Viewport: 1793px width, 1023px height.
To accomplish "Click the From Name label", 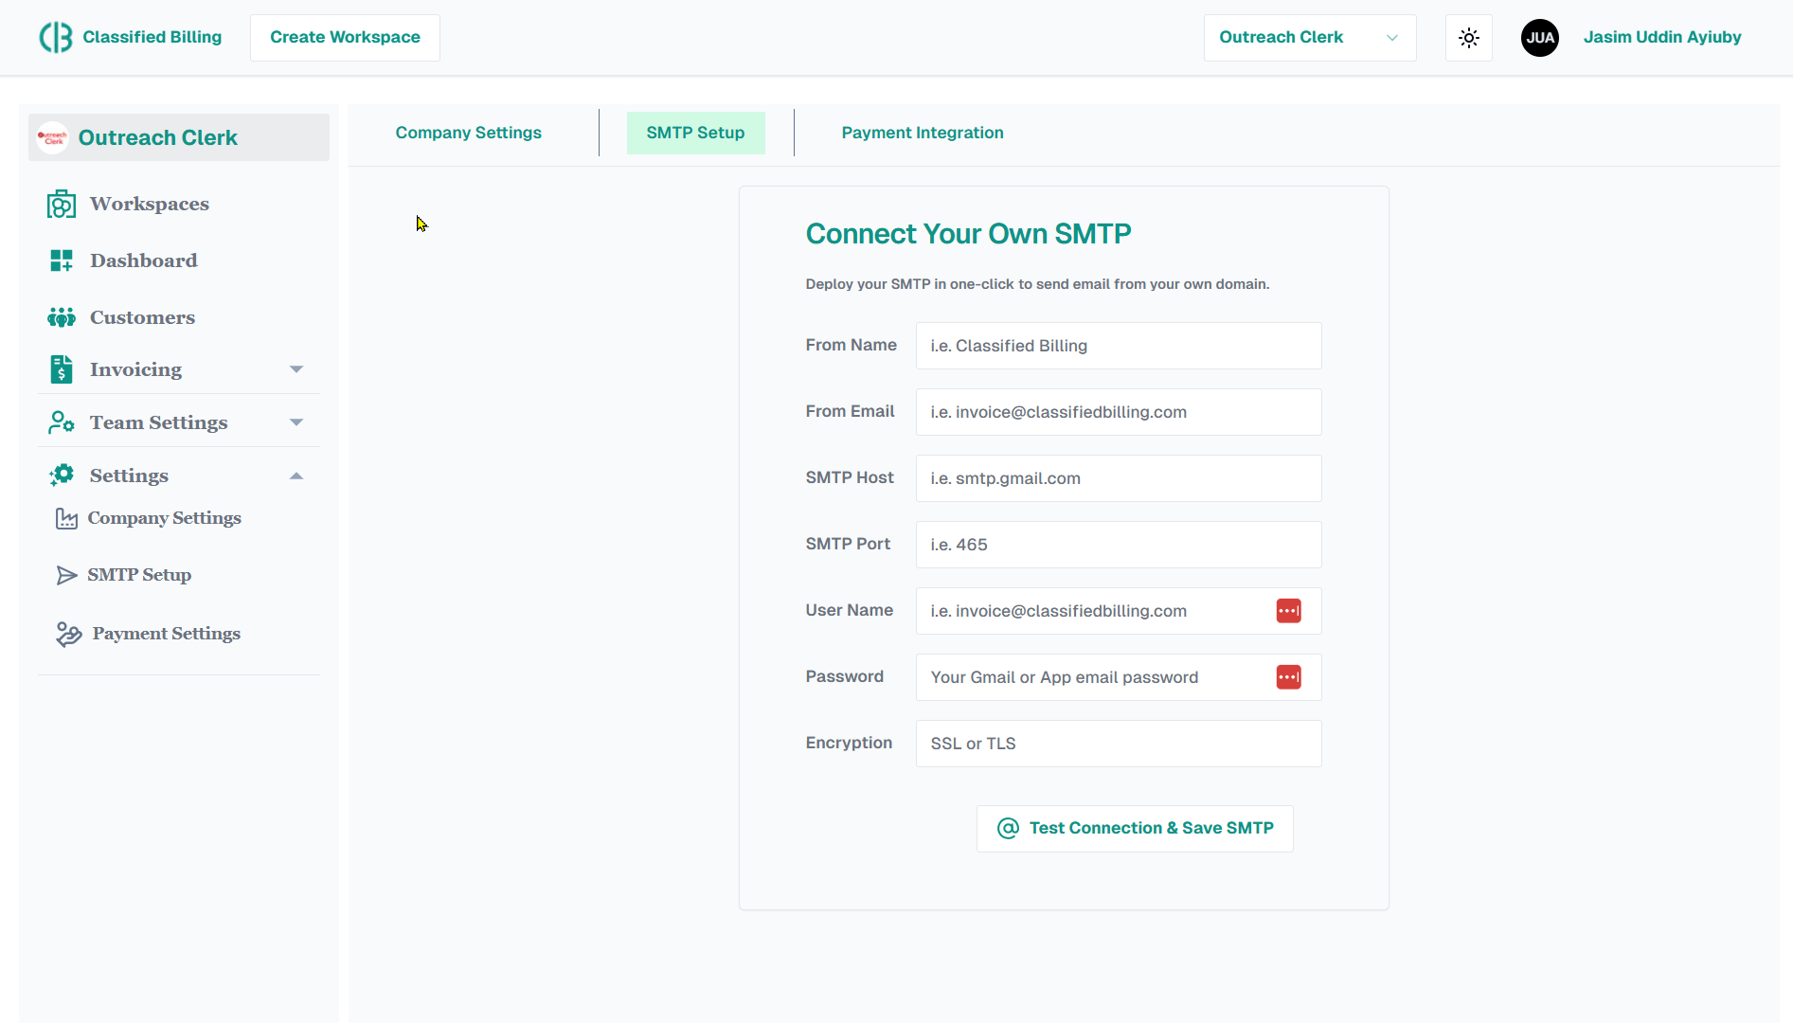I will [x=851, y=345].
